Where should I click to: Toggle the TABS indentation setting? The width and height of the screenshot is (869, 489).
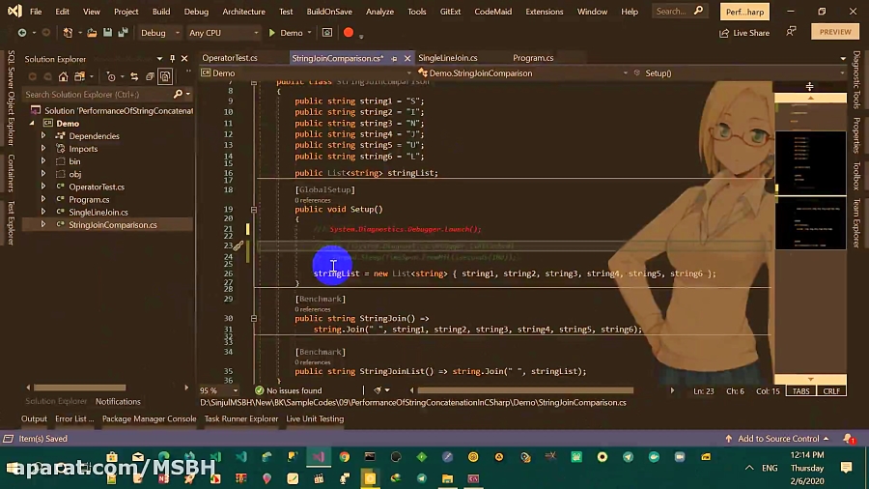point(800,390)
